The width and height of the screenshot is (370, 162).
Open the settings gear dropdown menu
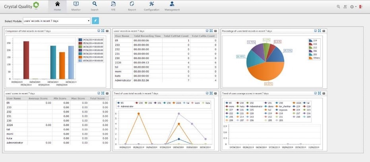(353, 7)
